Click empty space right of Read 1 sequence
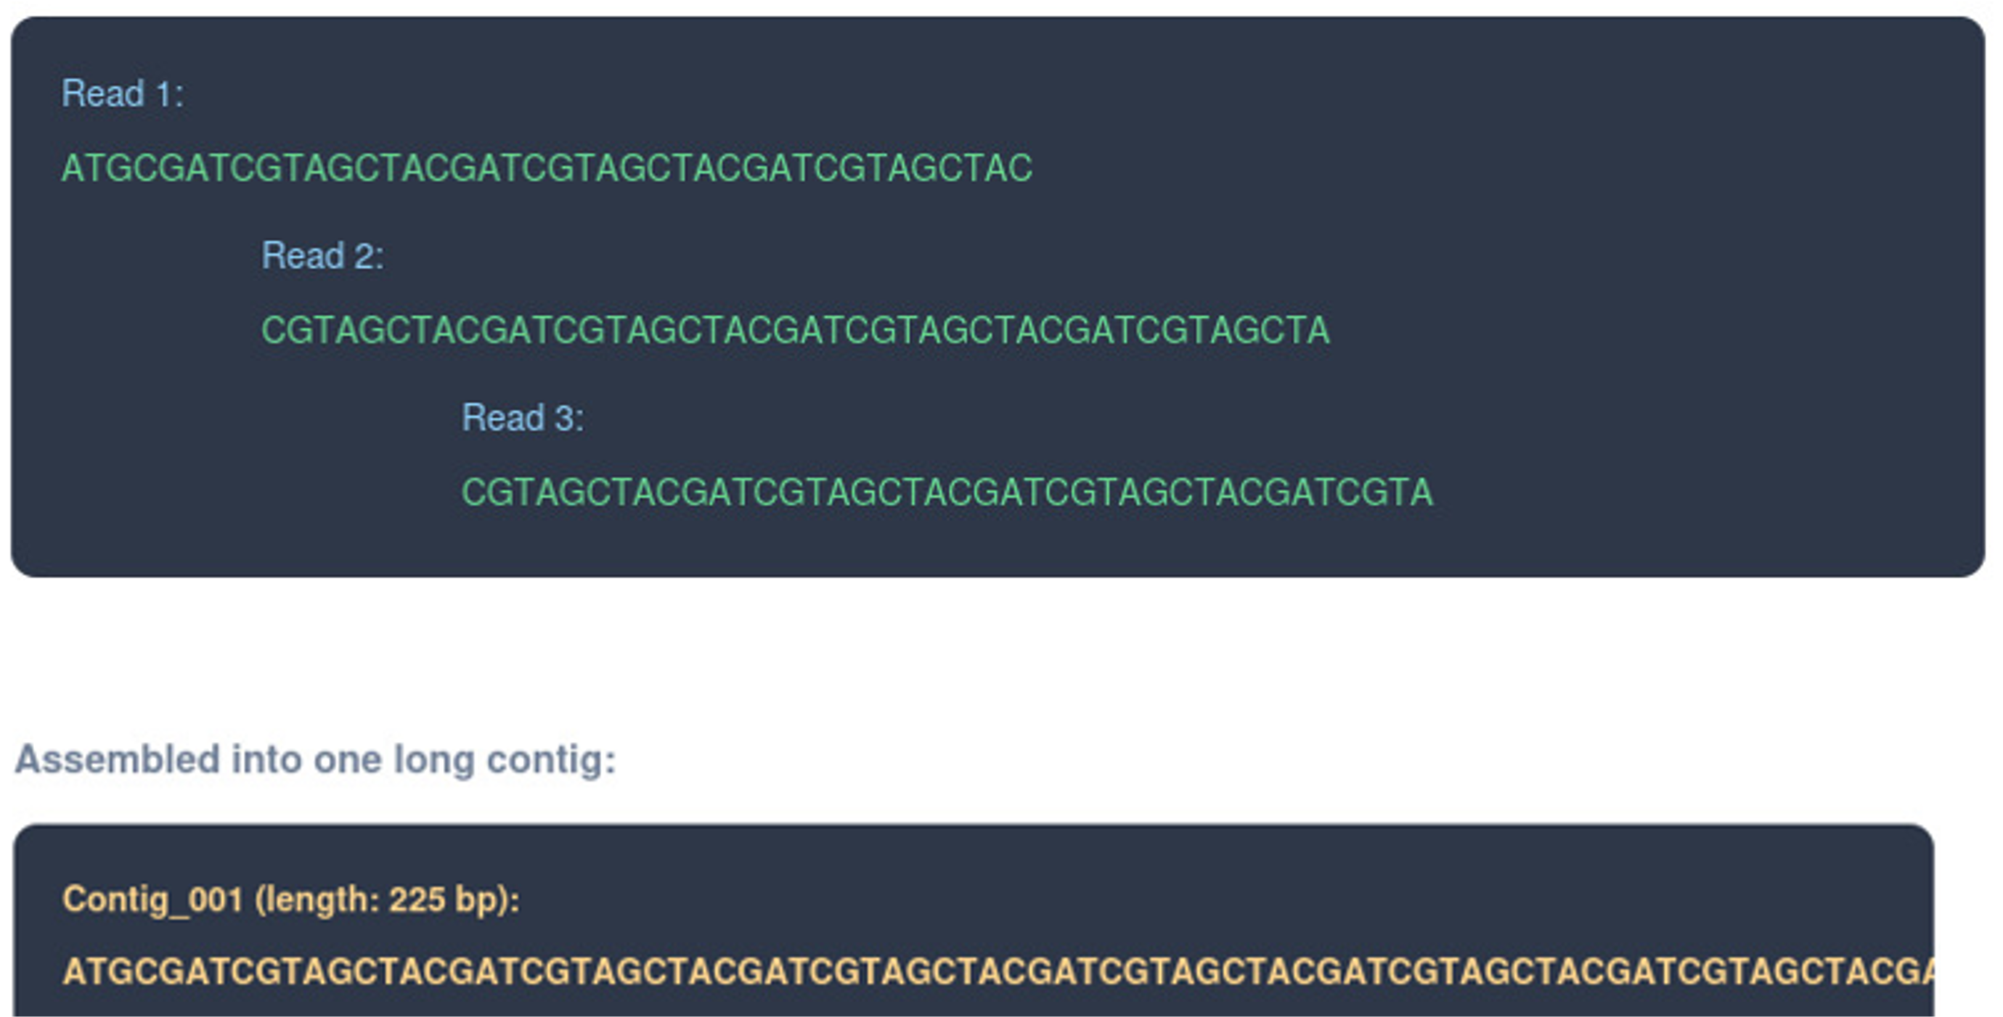 click(x=1477, y=168)
